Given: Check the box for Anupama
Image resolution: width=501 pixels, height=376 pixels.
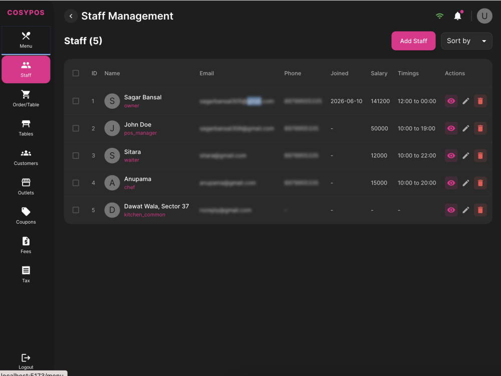Looking at the screenshot, I should click(x=76, y=183).
